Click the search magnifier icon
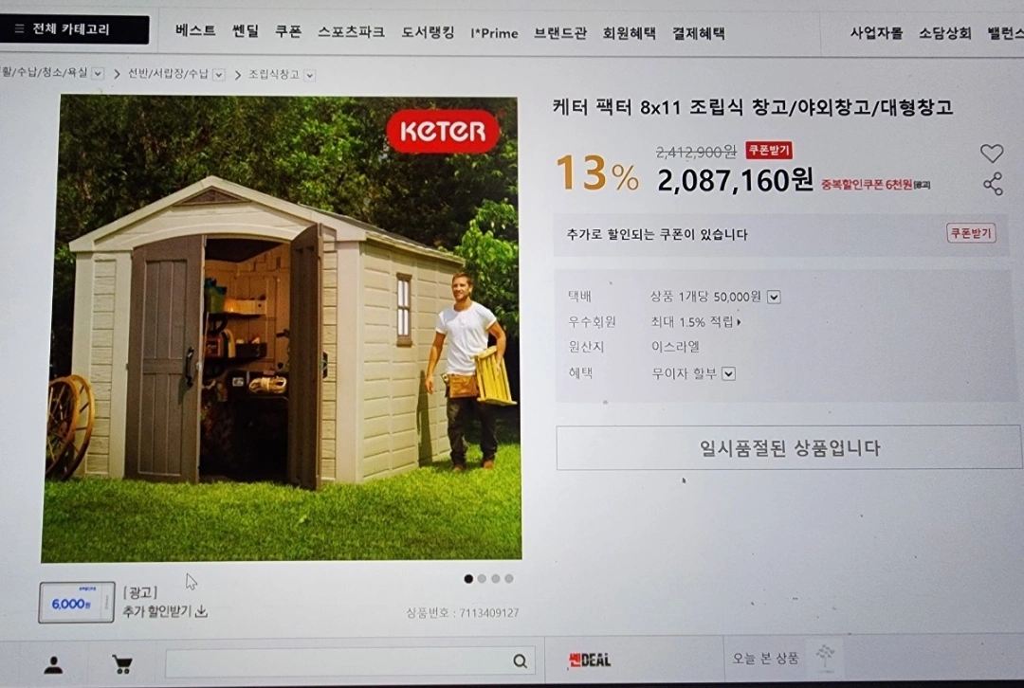 pyautogui.click(x=520, y=661)
